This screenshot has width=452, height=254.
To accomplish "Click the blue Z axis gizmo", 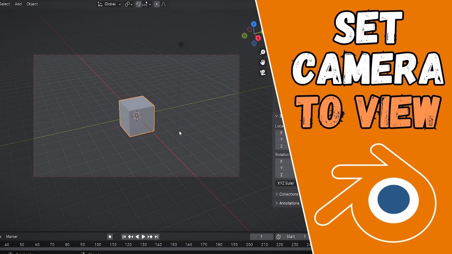I will [254, 24].
